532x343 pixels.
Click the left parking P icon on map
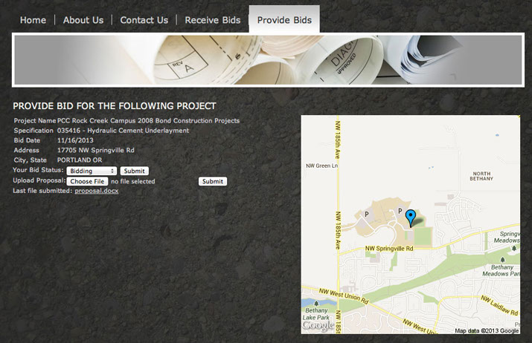366,214
